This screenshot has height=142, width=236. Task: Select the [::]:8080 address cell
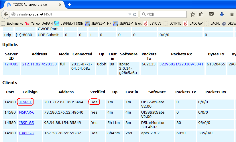point(25,35)
